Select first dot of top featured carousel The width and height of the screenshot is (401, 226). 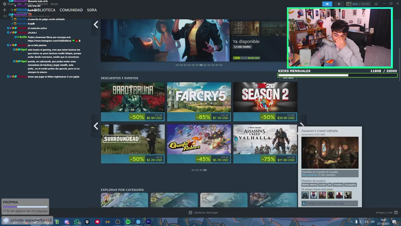pos(177,65)
